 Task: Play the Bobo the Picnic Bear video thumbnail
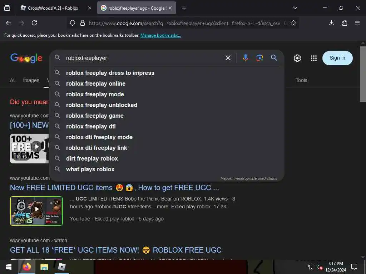click(x=36, y=211)
